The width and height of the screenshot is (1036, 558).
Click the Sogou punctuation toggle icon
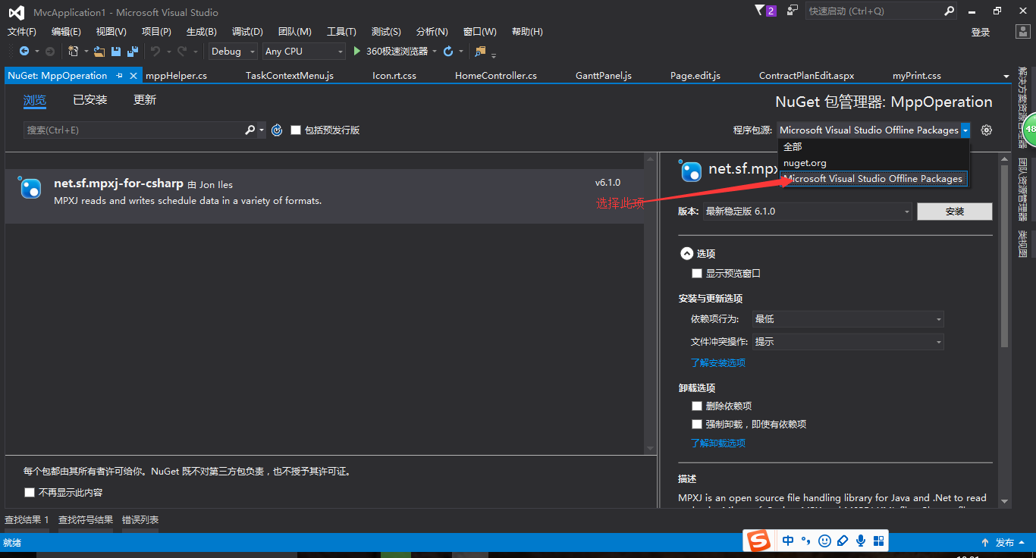click(806, 541)
